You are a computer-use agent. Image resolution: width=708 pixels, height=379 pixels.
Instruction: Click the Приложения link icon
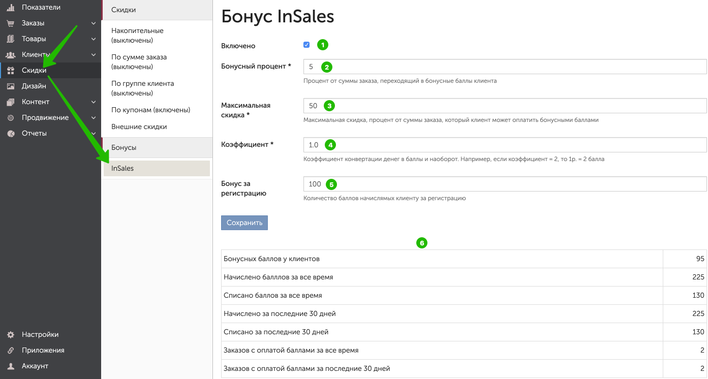(x=11, y=350)
